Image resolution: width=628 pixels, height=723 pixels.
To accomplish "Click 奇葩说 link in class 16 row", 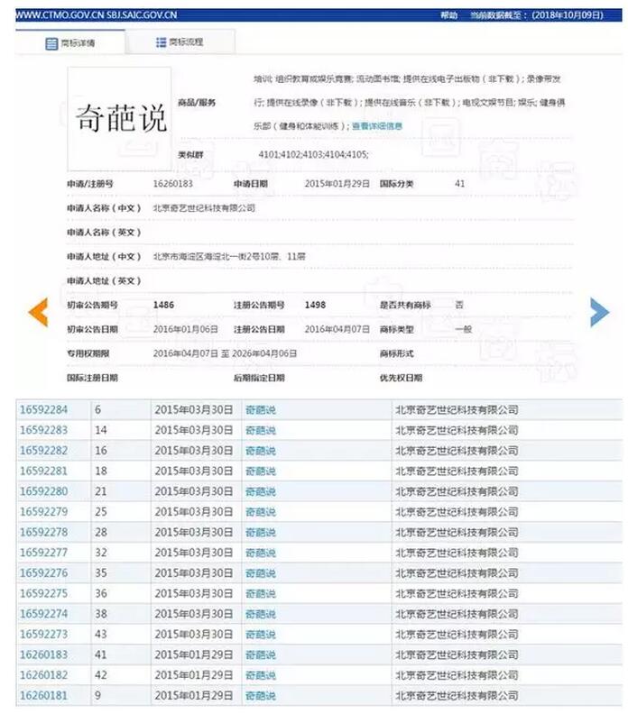I will (261, 451).
